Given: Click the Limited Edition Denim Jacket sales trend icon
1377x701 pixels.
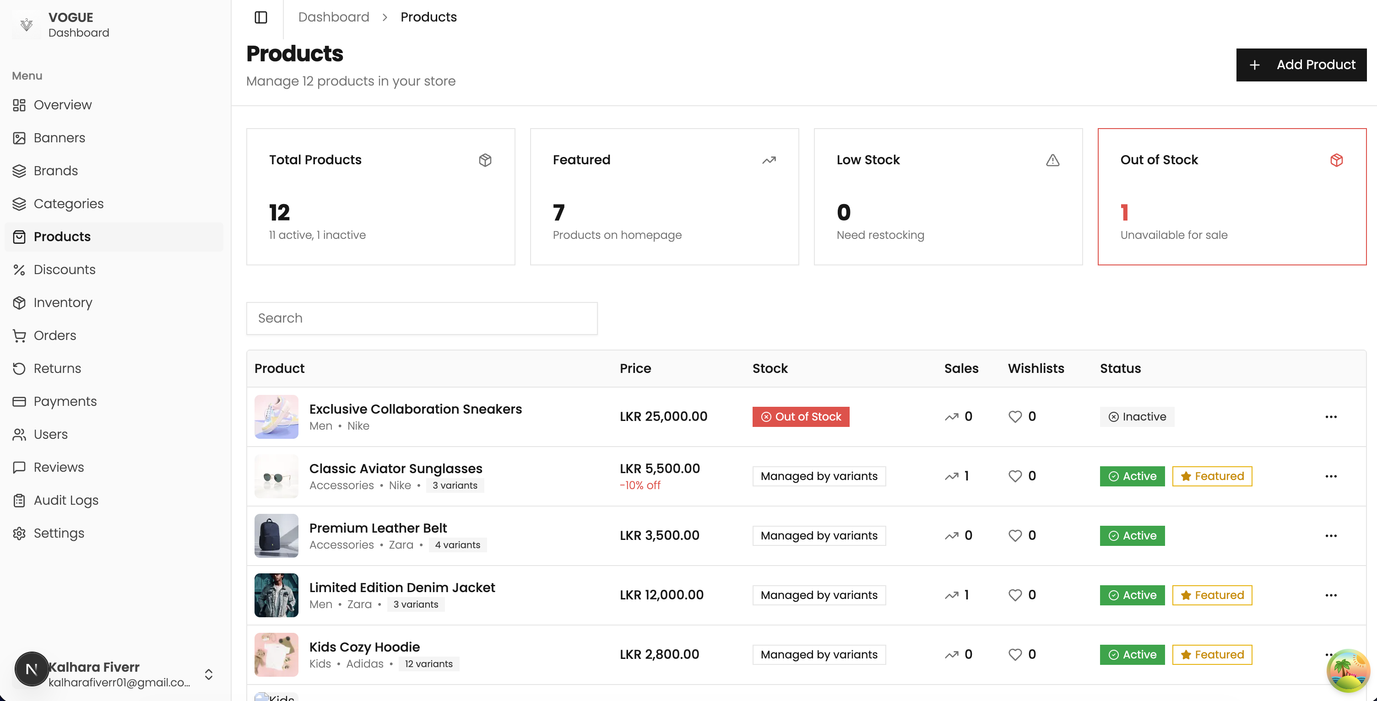Looking at the screenshot, I should tap(952, 595).
